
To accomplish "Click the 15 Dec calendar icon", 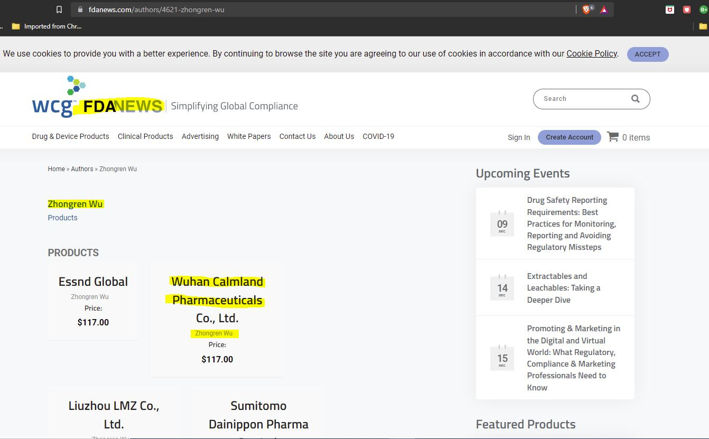I will [502, 358].
